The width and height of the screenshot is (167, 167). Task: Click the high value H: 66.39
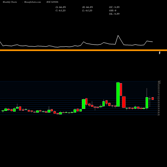click(x=88, y=7)
